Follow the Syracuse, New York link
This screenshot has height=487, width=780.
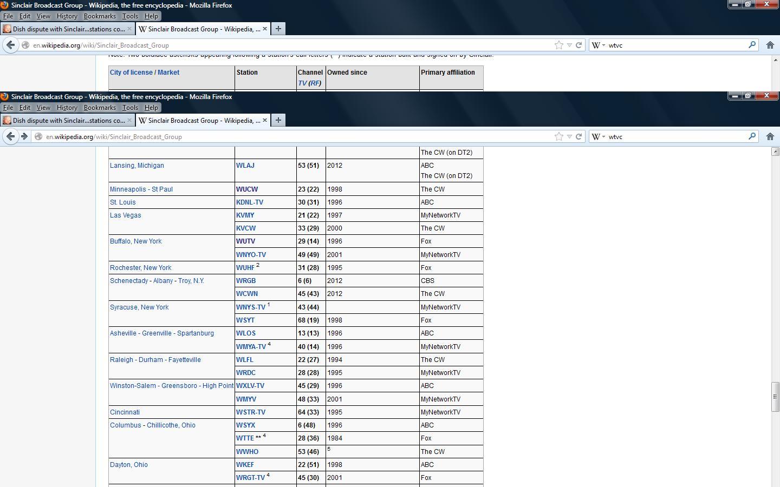[x=139, y=307]
